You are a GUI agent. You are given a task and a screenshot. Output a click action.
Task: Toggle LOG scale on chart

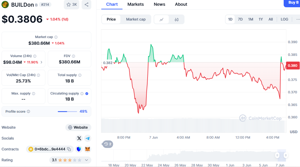coord(284,19)
